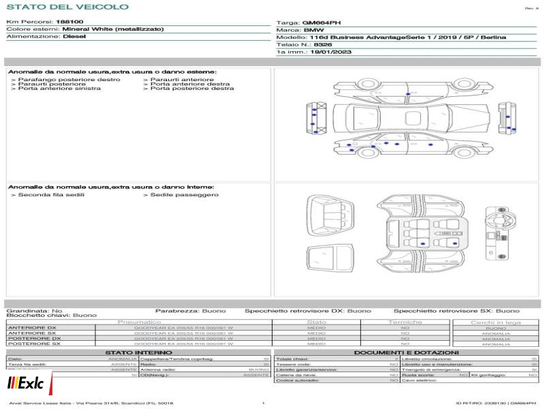Click 'Grandinata: No' text

click(35, 311)
